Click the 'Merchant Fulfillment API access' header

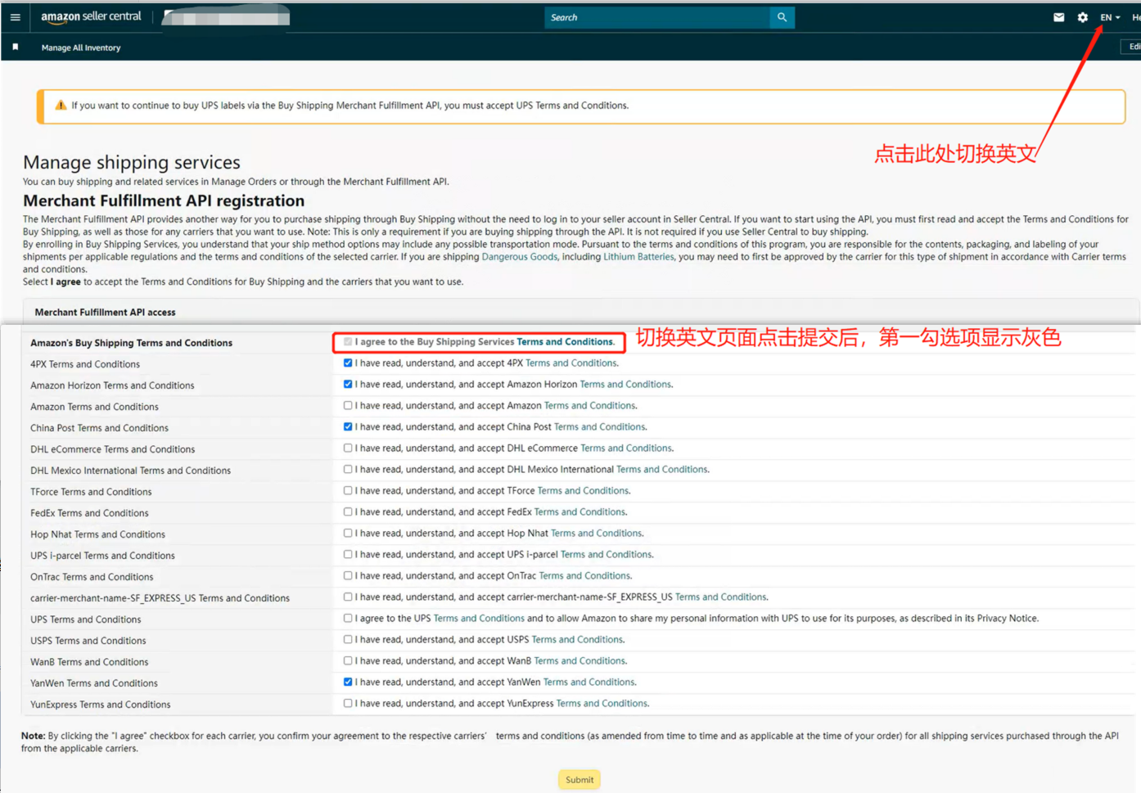pos(105,312)
